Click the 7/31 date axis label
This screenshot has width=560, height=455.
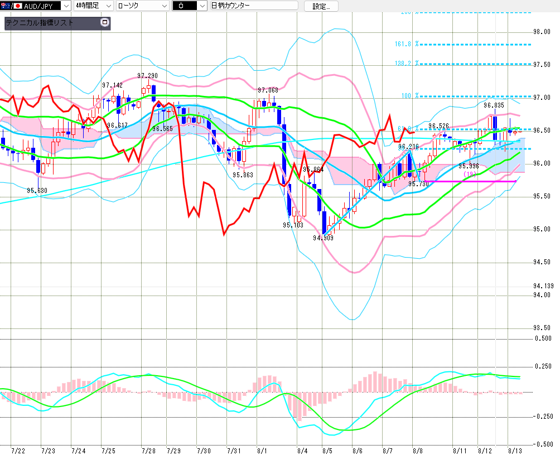(x=234, y=451)
